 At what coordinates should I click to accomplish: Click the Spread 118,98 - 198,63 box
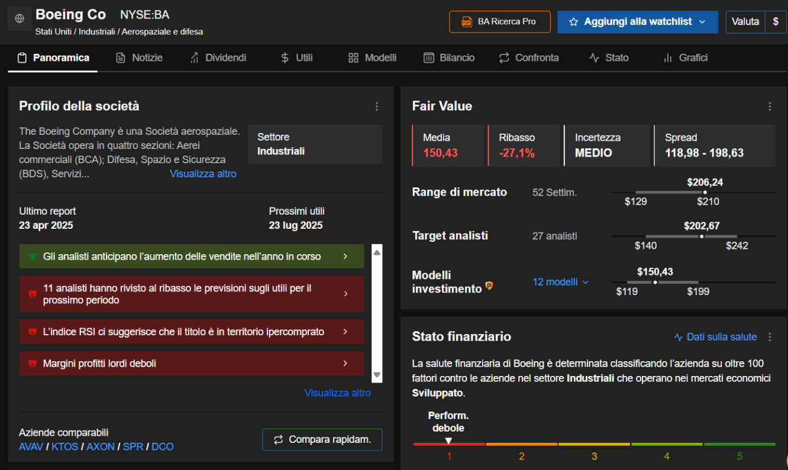click(x=714, y=145)
